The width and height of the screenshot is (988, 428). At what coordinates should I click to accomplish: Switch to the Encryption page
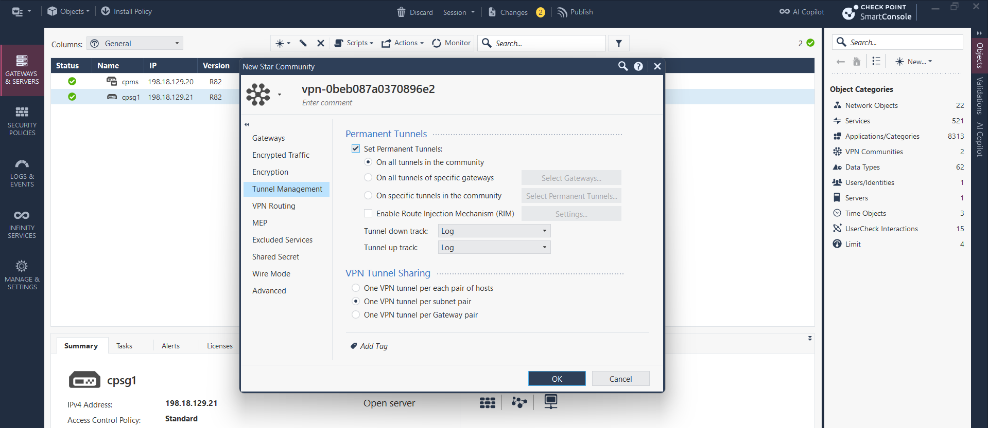click(270, 172)
